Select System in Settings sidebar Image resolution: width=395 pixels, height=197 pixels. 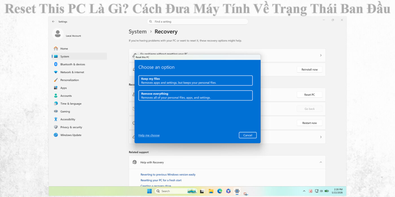[79, 56]
